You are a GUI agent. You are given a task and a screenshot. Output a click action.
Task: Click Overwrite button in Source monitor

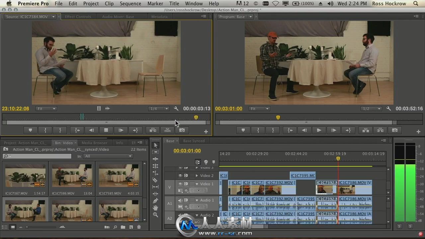pyautogui.click(x=168, y=130)
